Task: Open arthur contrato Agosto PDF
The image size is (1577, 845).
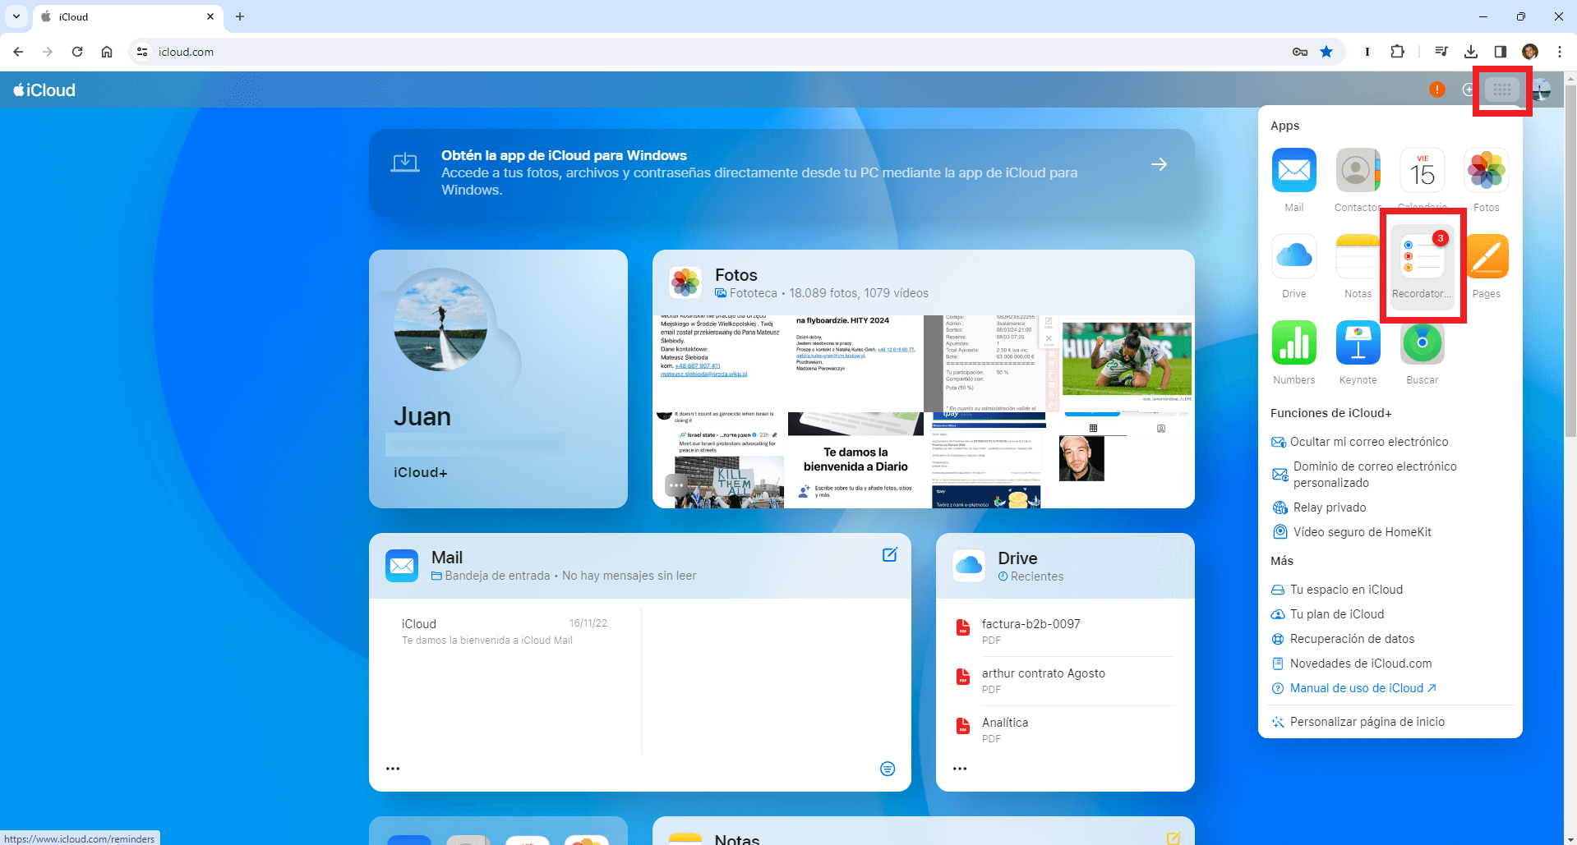Action: 1065,681
